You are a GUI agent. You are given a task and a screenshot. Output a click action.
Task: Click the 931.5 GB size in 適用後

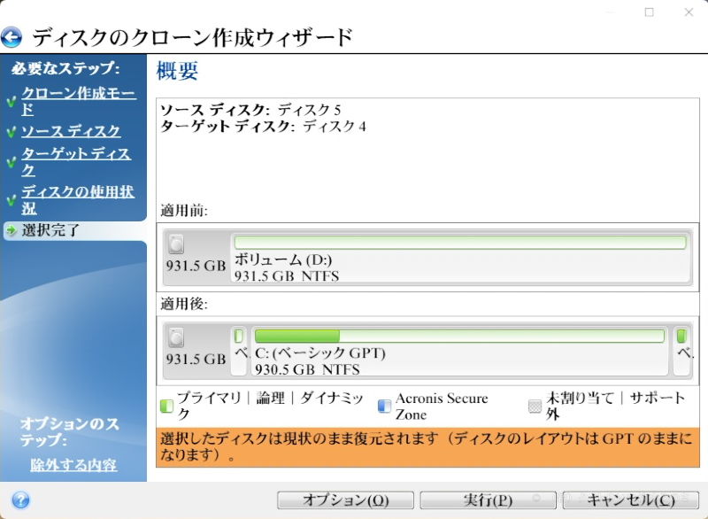[x=196, y=359]
